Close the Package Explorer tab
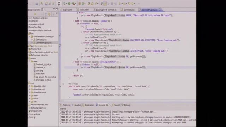Viewport: 226px width, 127px height. pos(42,10)
